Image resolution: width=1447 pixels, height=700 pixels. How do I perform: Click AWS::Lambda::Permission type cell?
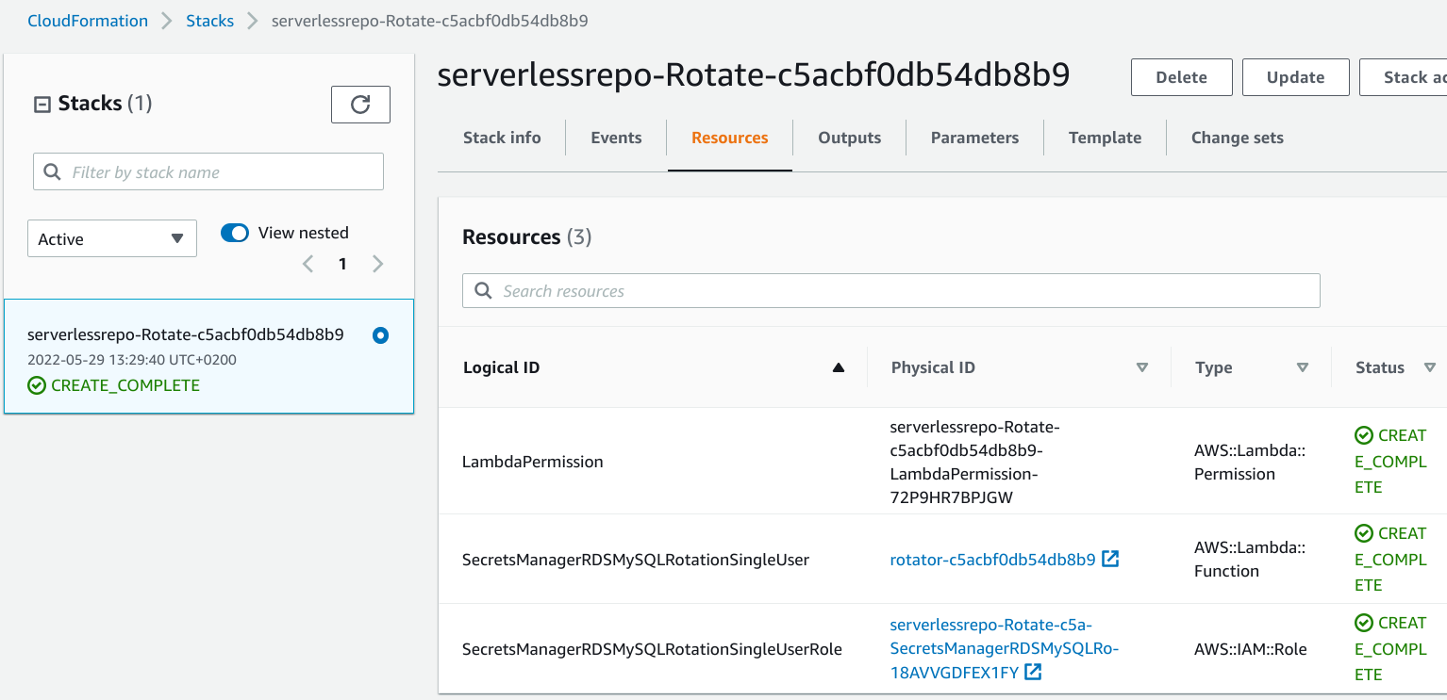[1250, 462]
